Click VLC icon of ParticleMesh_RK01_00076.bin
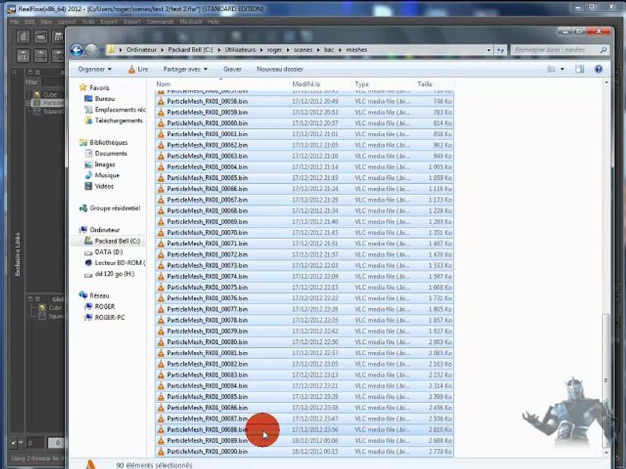 (x=160, y=298)
